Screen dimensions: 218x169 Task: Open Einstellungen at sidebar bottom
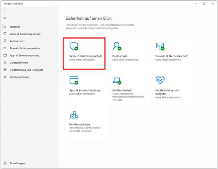[x=17, y=163]
